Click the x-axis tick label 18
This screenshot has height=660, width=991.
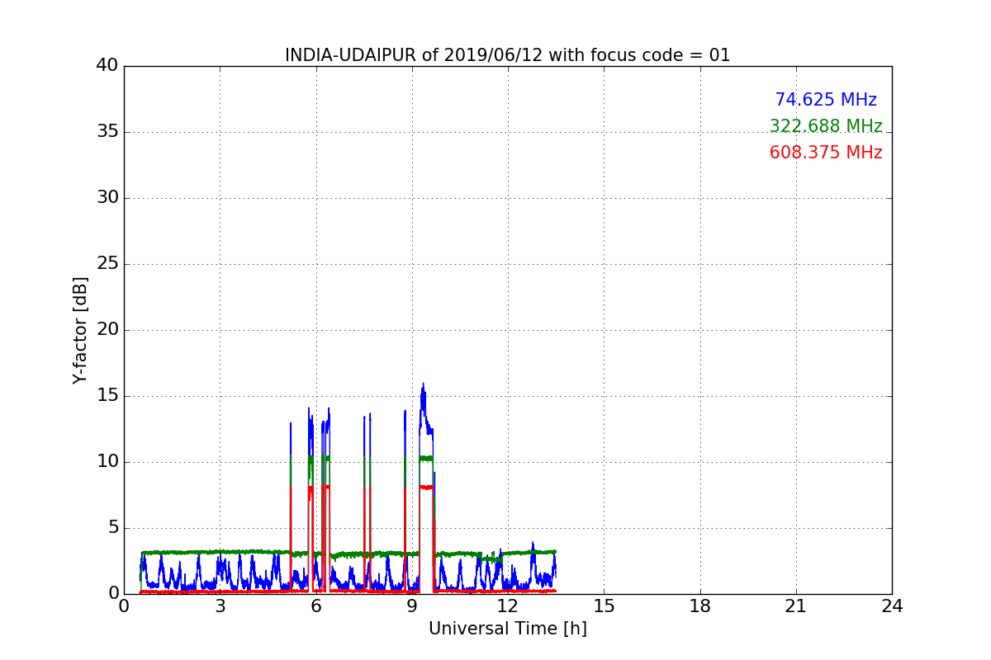pos(699,606)
